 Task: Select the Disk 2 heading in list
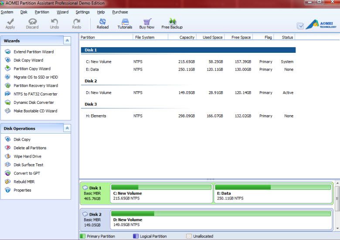[91, 81]
